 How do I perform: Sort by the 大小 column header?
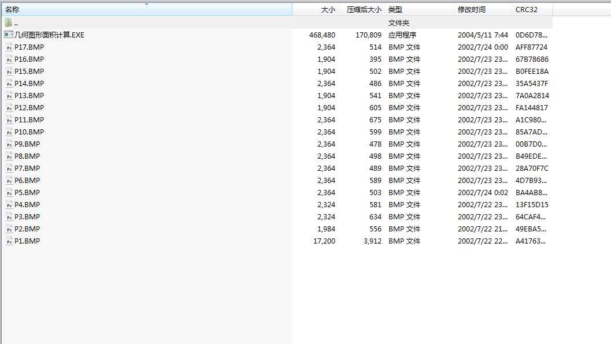(x=315, y=9)
